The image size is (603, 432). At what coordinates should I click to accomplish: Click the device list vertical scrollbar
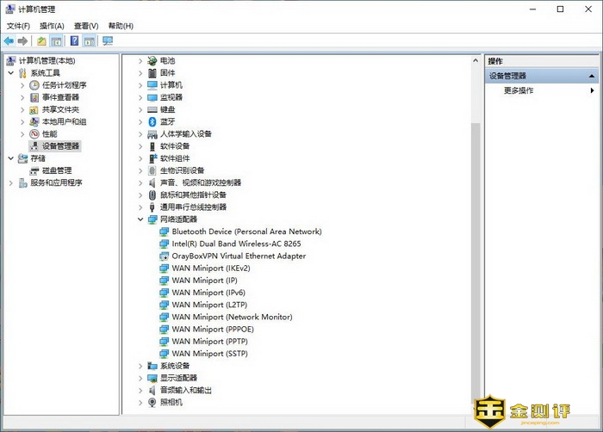[x=475, y=258]
